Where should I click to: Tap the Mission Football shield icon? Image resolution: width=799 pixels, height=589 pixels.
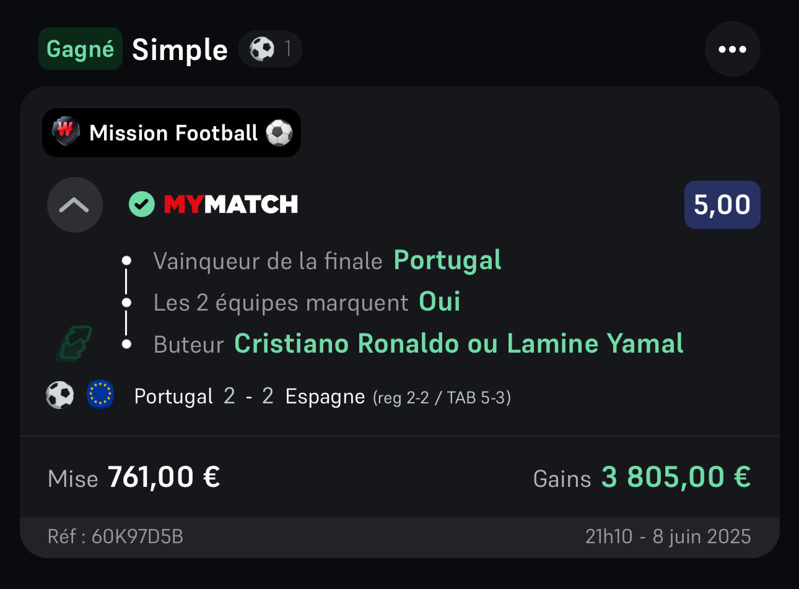pos(66,132)
